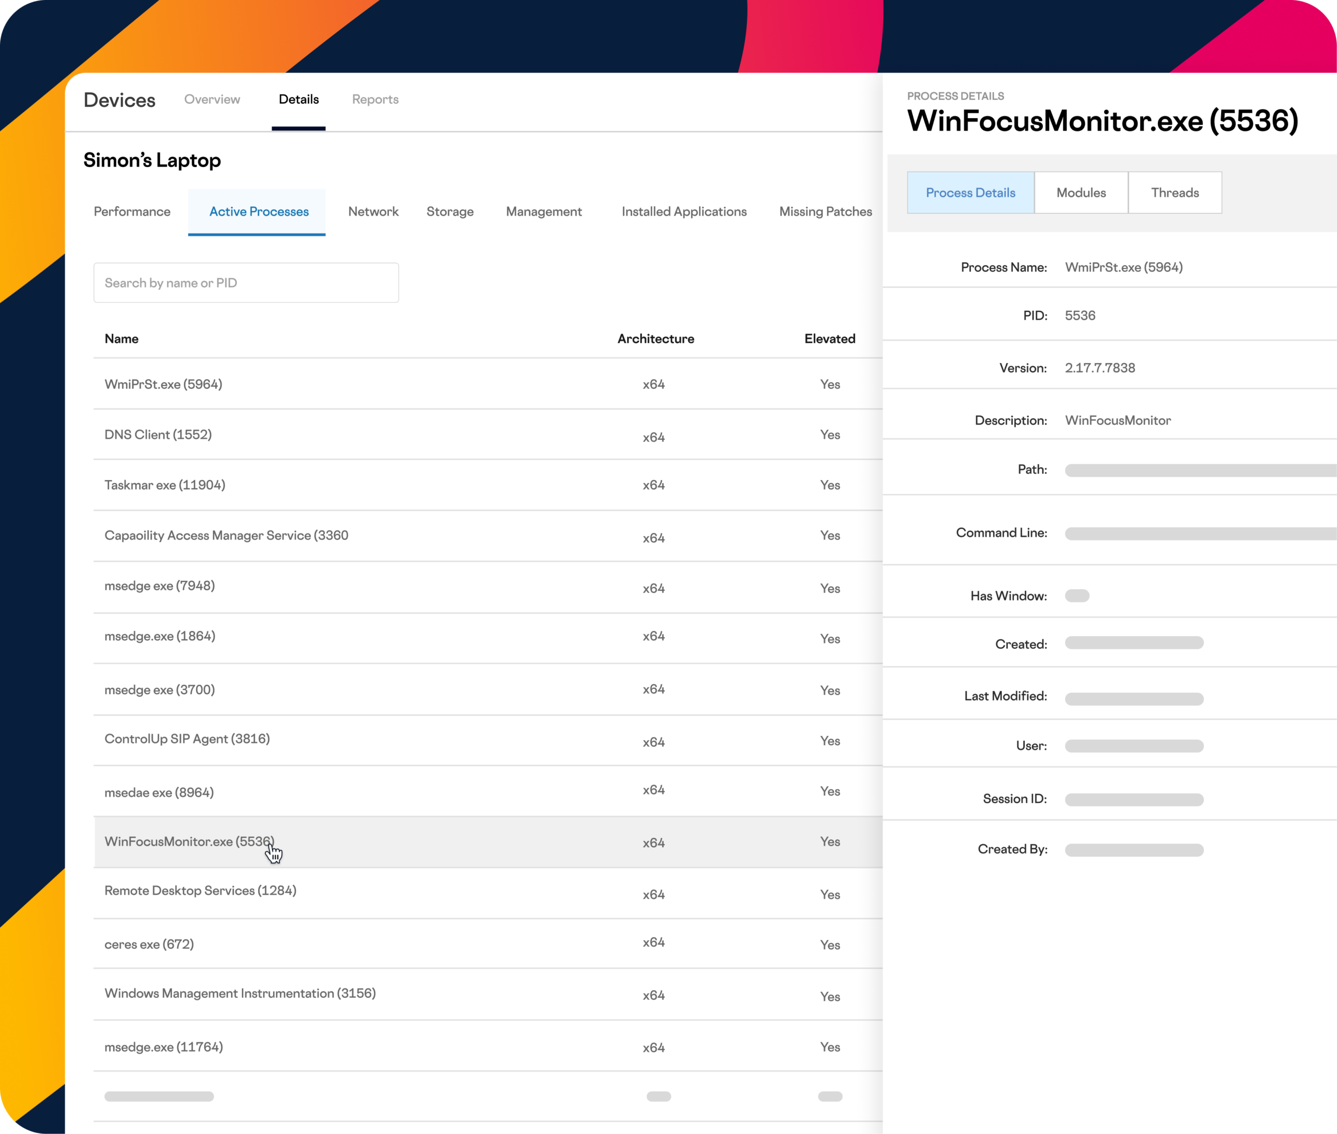
Task: Select the Performance sub-tab
Action: (x=132, y=212)
